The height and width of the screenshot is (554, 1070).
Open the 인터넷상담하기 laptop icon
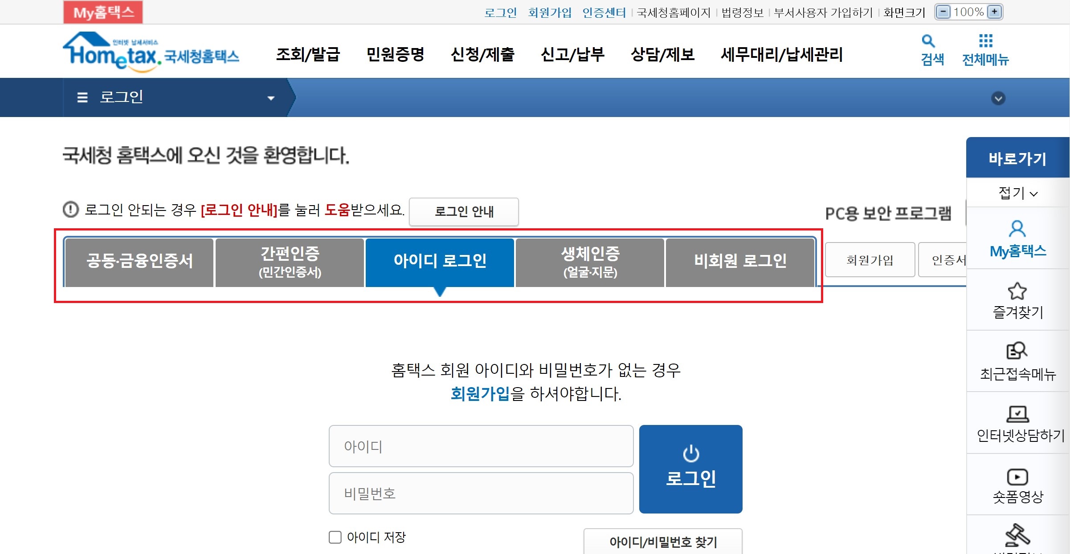(1017, 413)
